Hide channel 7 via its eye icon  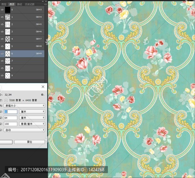(x=2, y=61)
